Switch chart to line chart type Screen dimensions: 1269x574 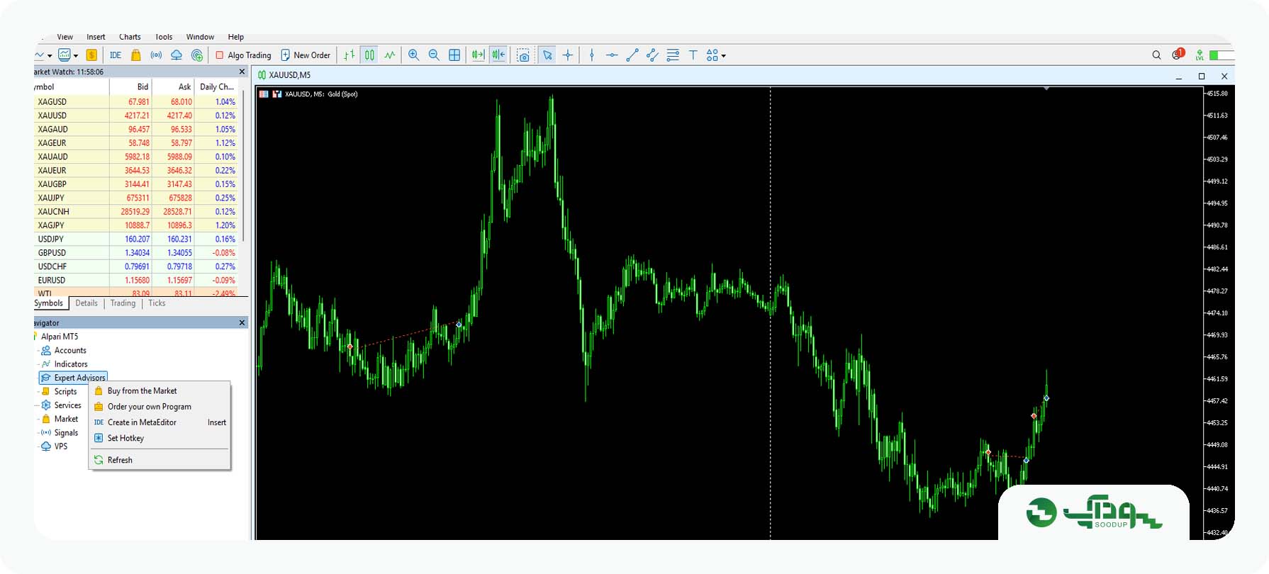390,55
